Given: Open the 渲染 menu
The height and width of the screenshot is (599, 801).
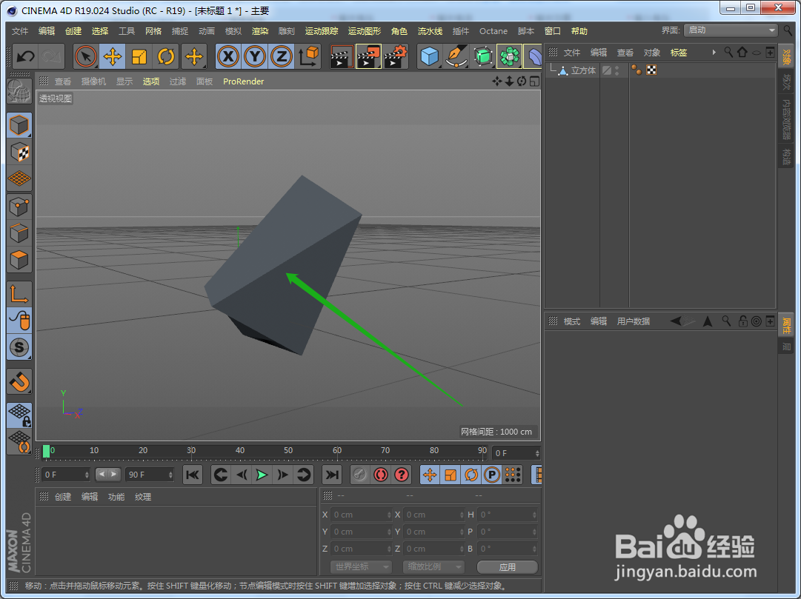Looking at the screenshot, I should [x=260, y=31].
